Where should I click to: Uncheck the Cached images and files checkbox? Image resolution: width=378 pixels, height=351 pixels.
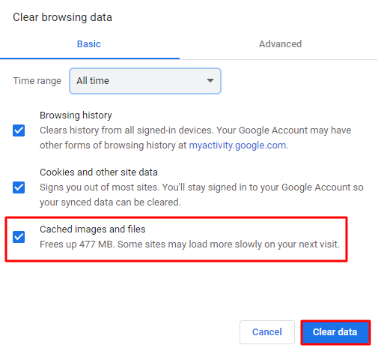(x=19, y=237)
